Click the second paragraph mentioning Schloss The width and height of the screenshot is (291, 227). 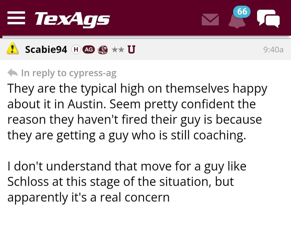point(127,182)
